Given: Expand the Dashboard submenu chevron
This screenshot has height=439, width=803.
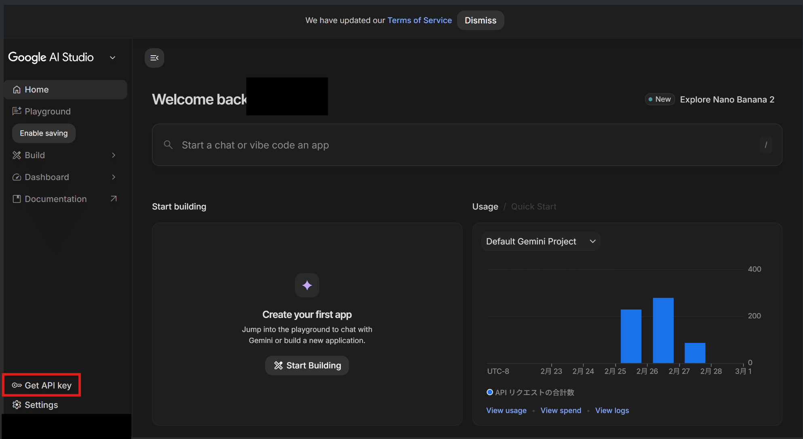Looking at the screenshot, I should (114, 177).
